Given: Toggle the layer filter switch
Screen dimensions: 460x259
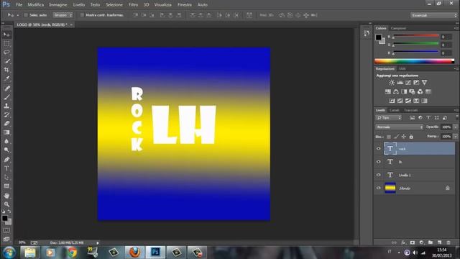Looking at the screenshot, I should [x=456, y=117].
